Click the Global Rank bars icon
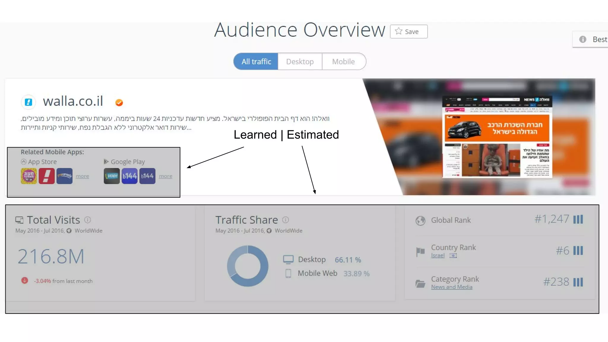This screenshot has height=342, width=608. 578,219
